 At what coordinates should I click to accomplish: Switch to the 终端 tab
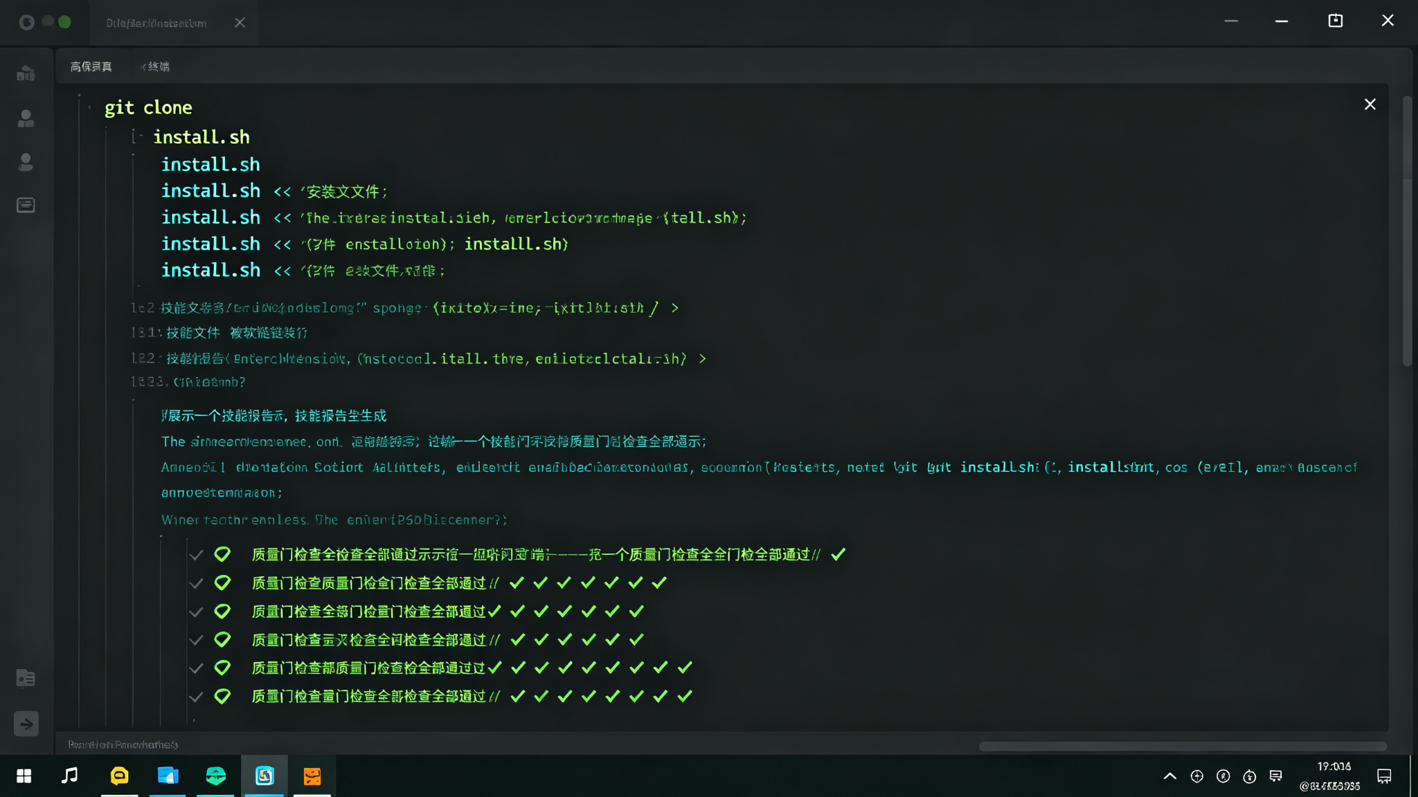point(156,66)
